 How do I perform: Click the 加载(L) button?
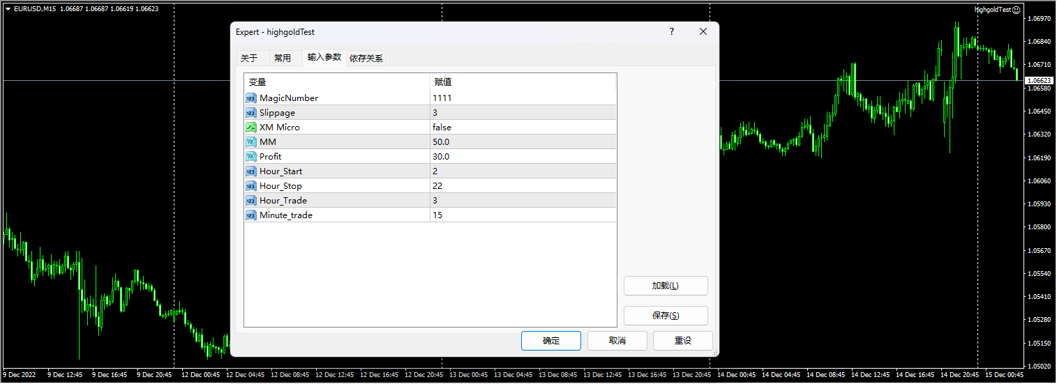[666, 286]
